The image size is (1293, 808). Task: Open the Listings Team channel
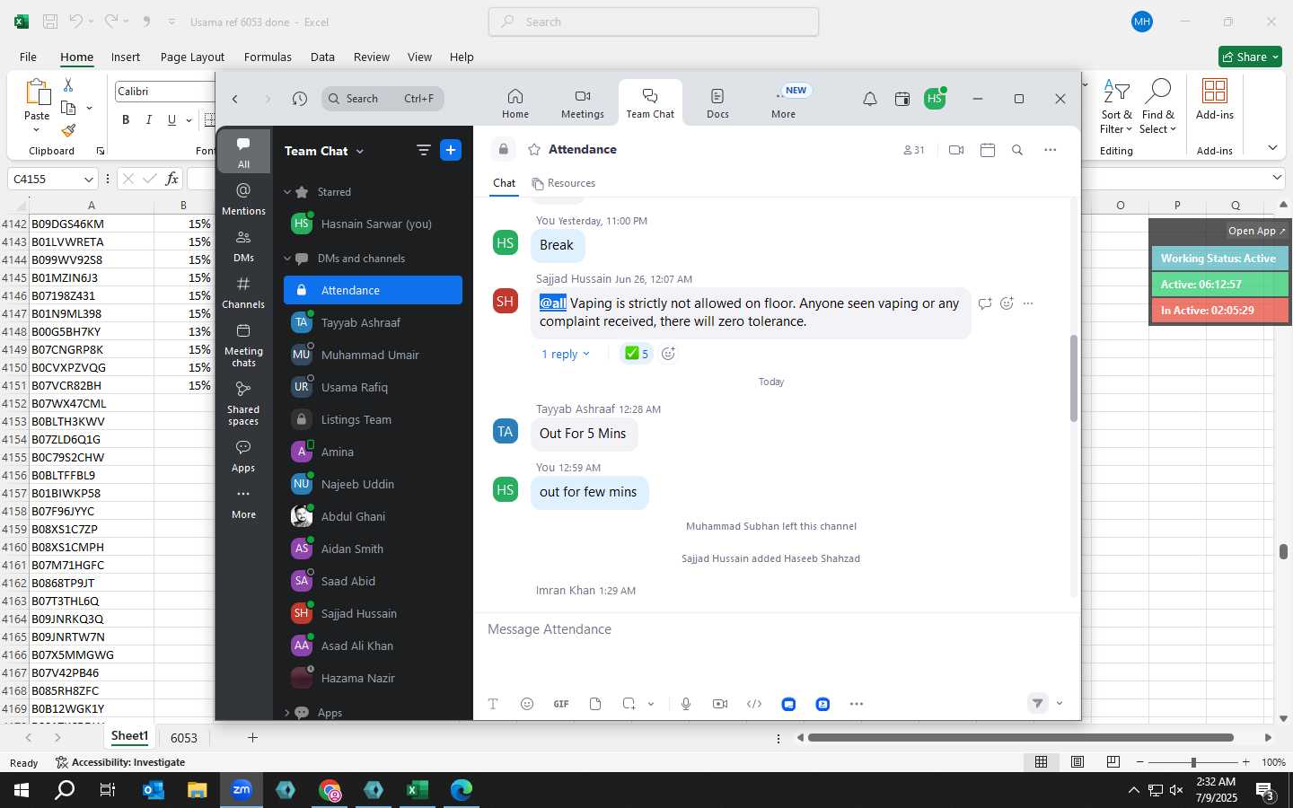[x=373, y=419]
